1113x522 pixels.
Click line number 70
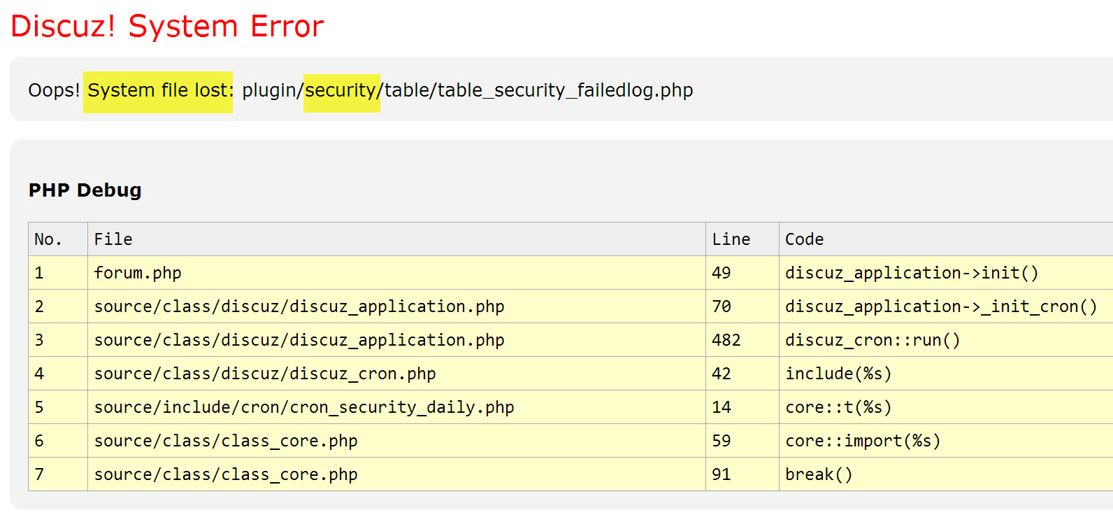coord(721,306)
